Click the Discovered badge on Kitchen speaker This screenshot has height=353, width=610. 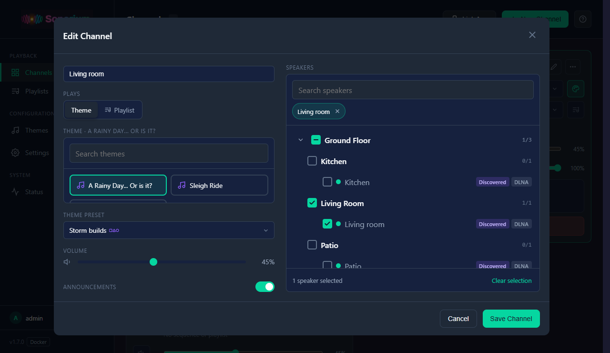click(x=493, y=182)
